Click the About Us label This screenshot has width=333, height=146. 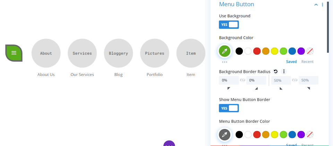tap(46, 75)
